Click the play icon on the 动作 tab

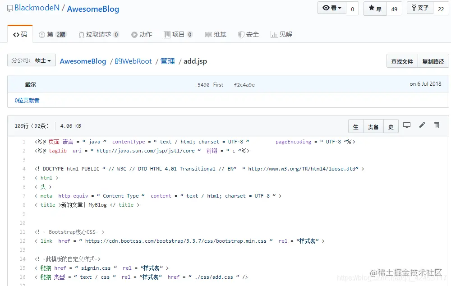coord(136,34)
